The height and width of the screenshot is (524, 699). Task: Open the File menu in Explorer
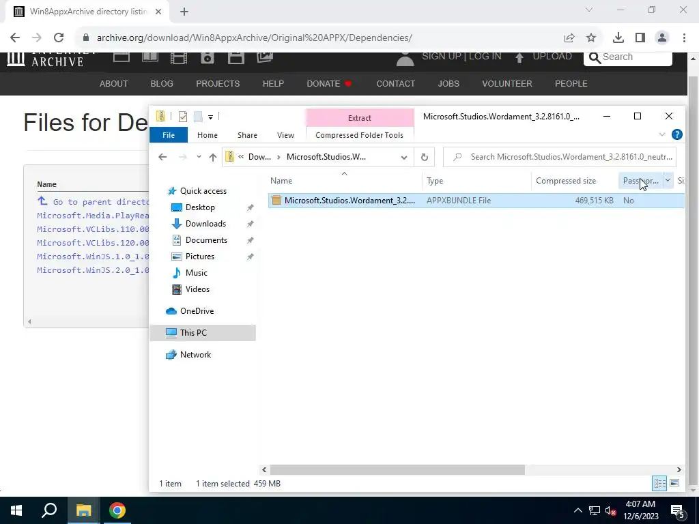pyautogui.click(x=169, y=135)
